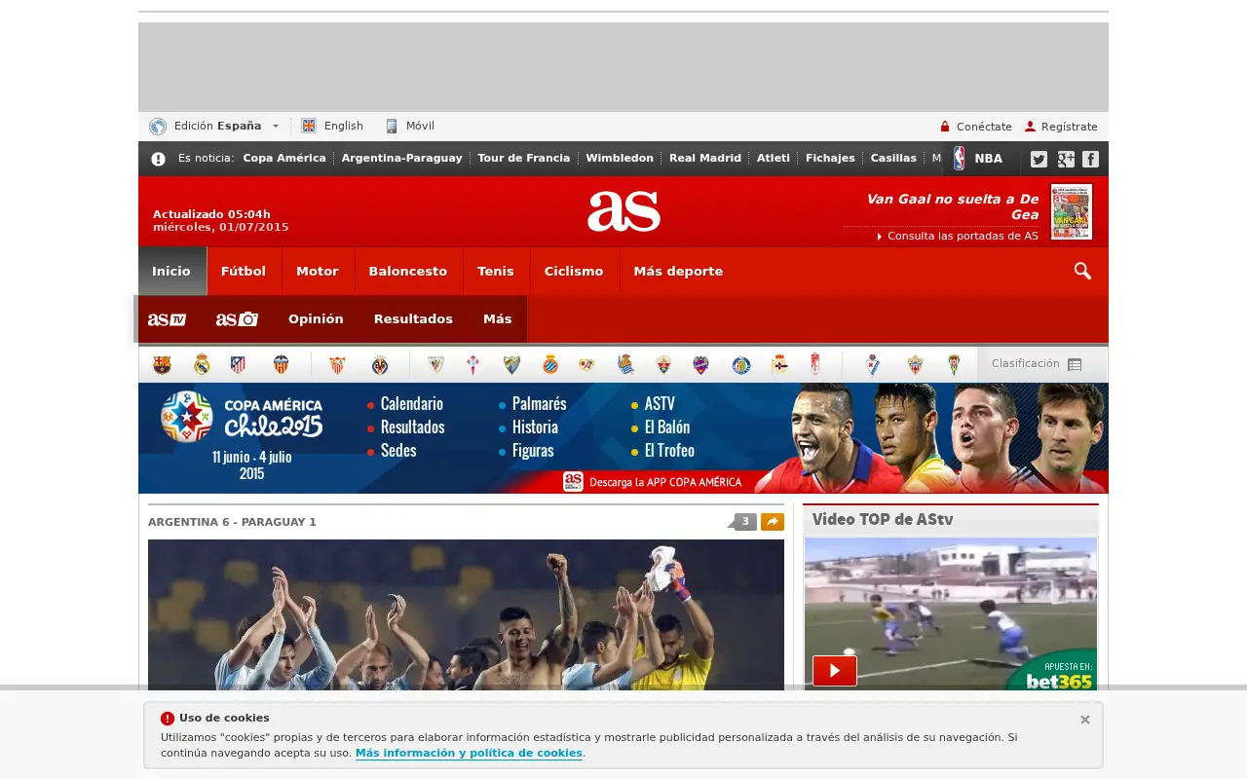The height and width of the screenshot is (779, 1247).
Task: Open the Más deporte menu
Action: pos(678,272)
